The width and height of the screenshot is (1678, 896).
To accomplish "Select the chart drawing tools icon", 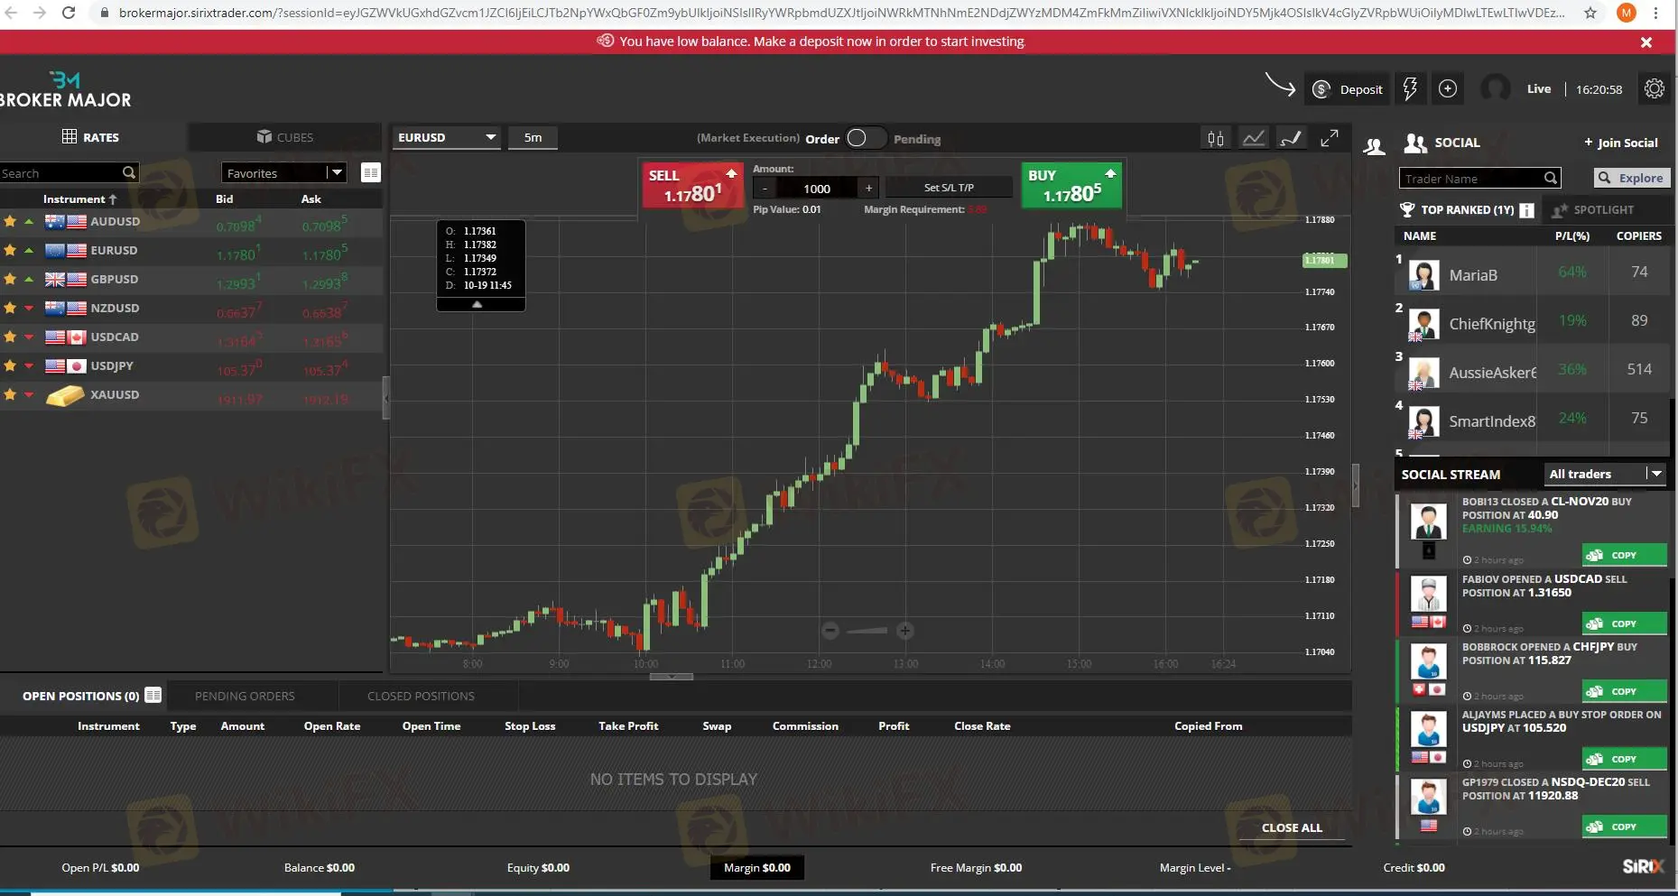I will pyautogui.click(x=1291, y=138).
